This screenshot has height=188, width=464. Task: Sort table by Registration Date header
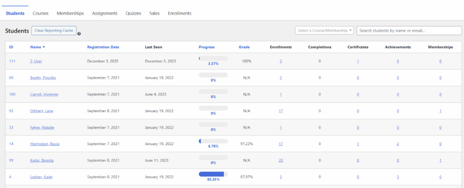103,47
